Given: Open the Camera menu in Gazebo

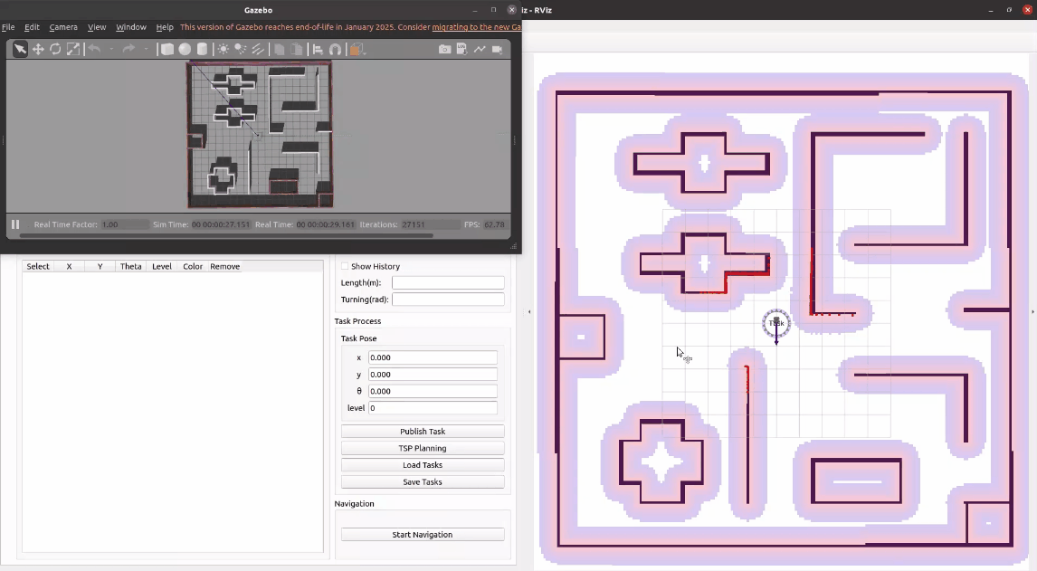Looking at the screenshot, I should [63, 27].
